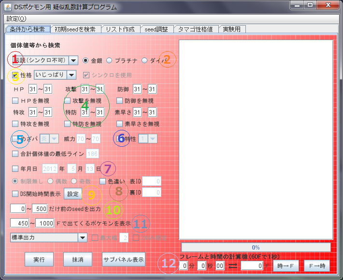Enable the 色違い checkbox

(102, 181)
